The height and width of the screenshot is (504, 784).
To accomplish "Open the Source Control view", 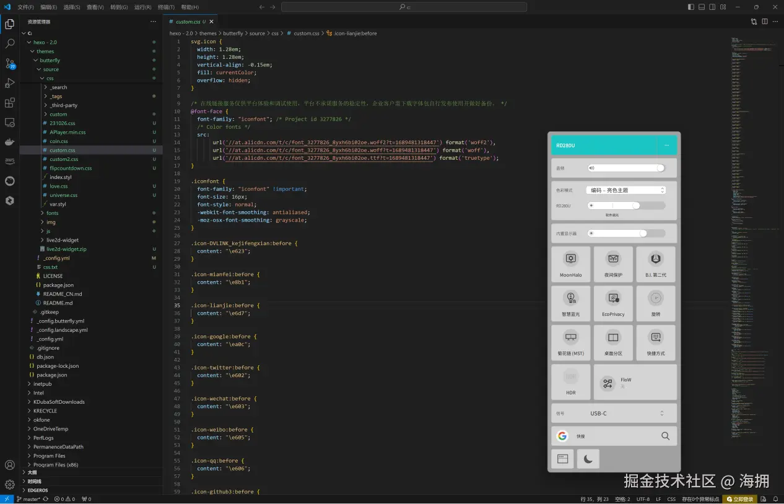I will click(x=10, y=64).
